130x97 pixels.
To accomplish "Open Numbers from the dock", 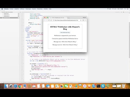I will coord(76,86).
